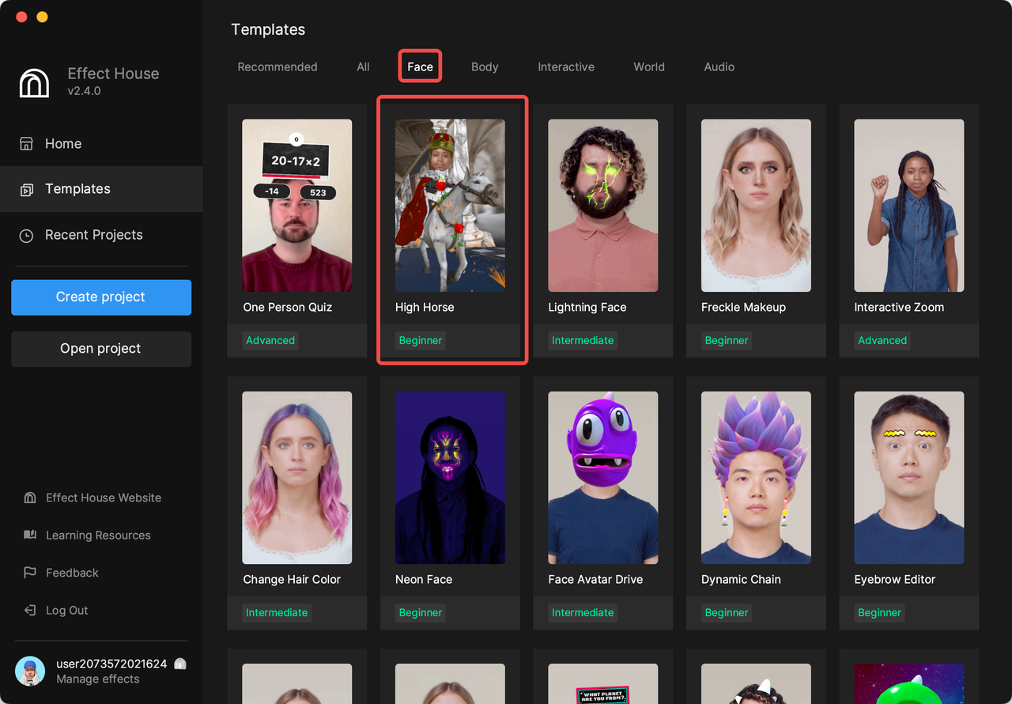Open the Dynamic Chain template thumbnail
Image resolution: width=1012 pixels, height=704 pixels.
(x=756, y=478)
